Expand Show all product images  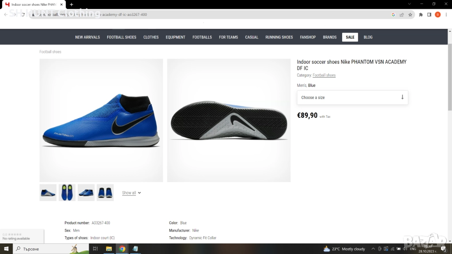[x=132, y=193]
